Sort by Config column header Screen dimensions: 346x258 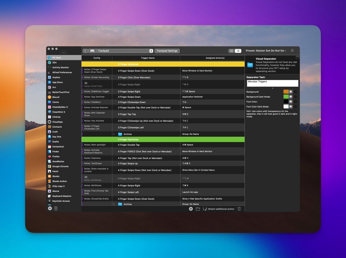(x=97, y=58)
